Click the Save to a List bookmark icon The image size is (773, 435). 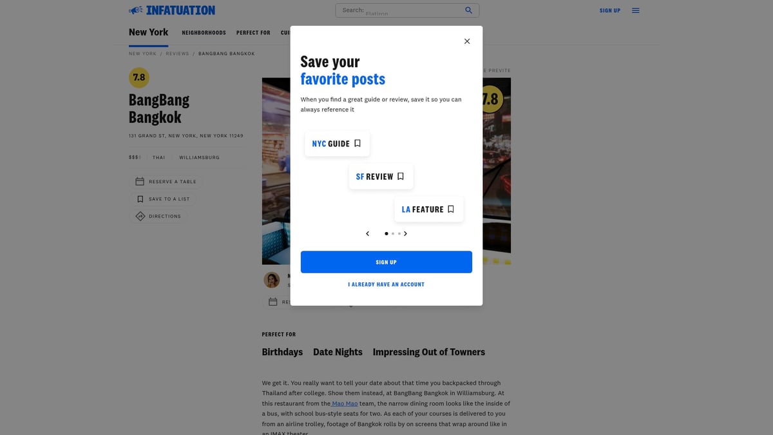click(x=140, y=199)
